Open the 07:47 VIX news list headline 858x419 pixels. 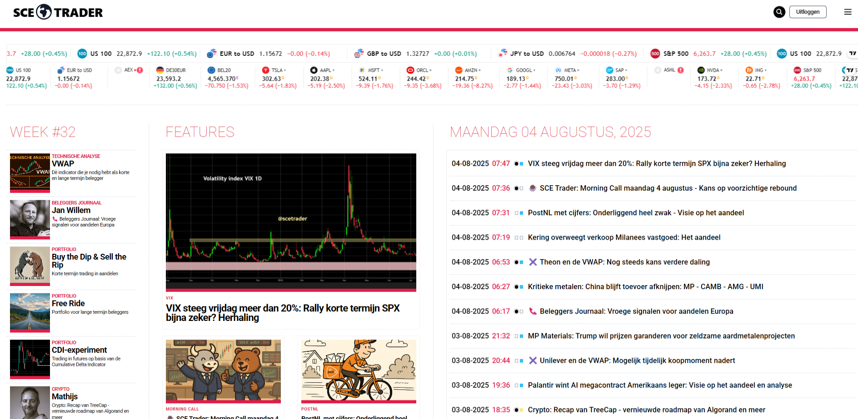tap(657, 163)
